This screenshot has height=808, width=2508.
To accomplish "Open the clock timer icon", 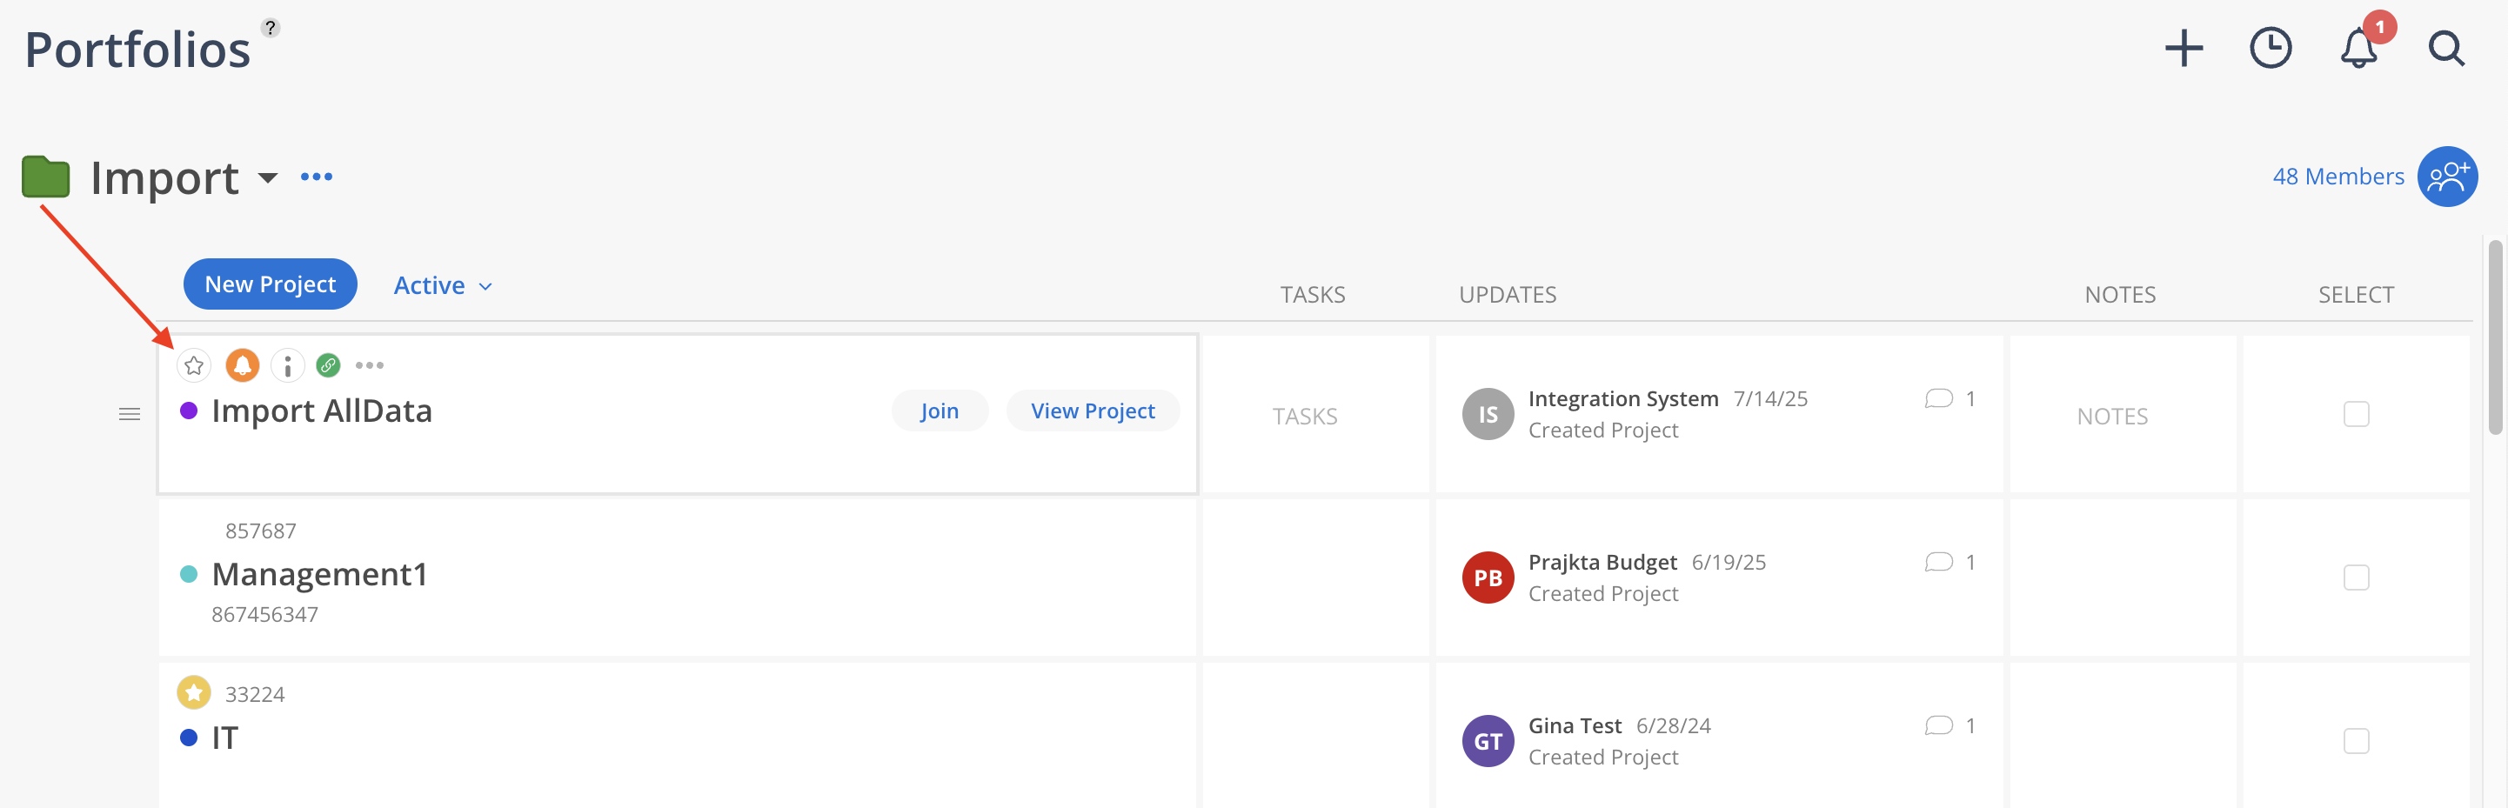I will point(2271,48).
